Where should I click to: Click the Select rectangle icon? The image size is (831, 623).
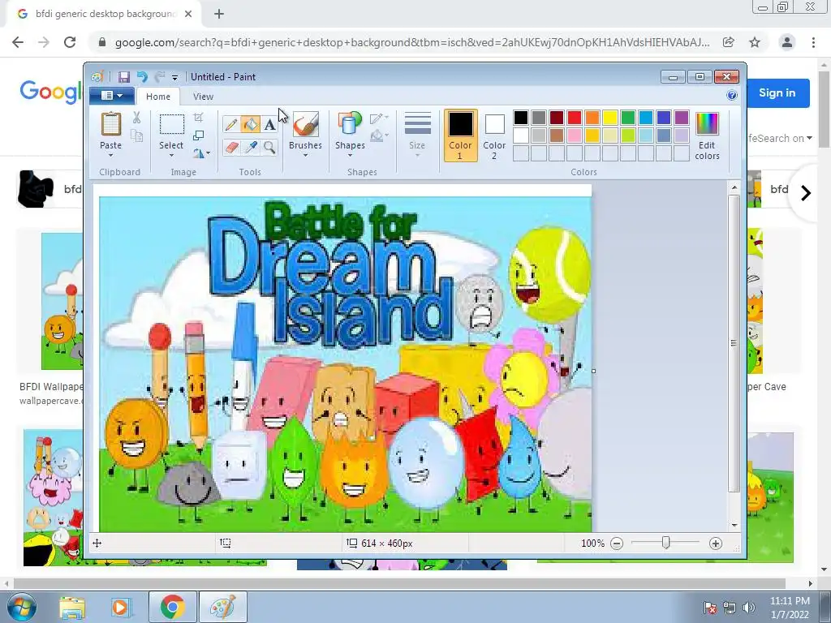(172, 124)
